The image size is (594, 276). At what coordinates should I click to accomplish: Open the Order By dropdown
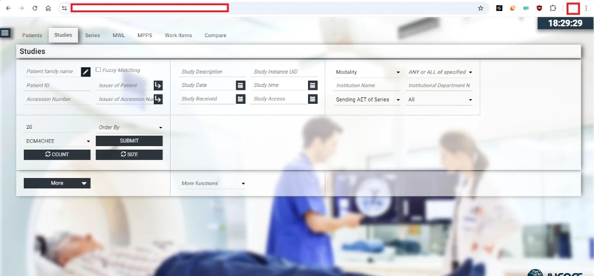[x=129, y=127]
